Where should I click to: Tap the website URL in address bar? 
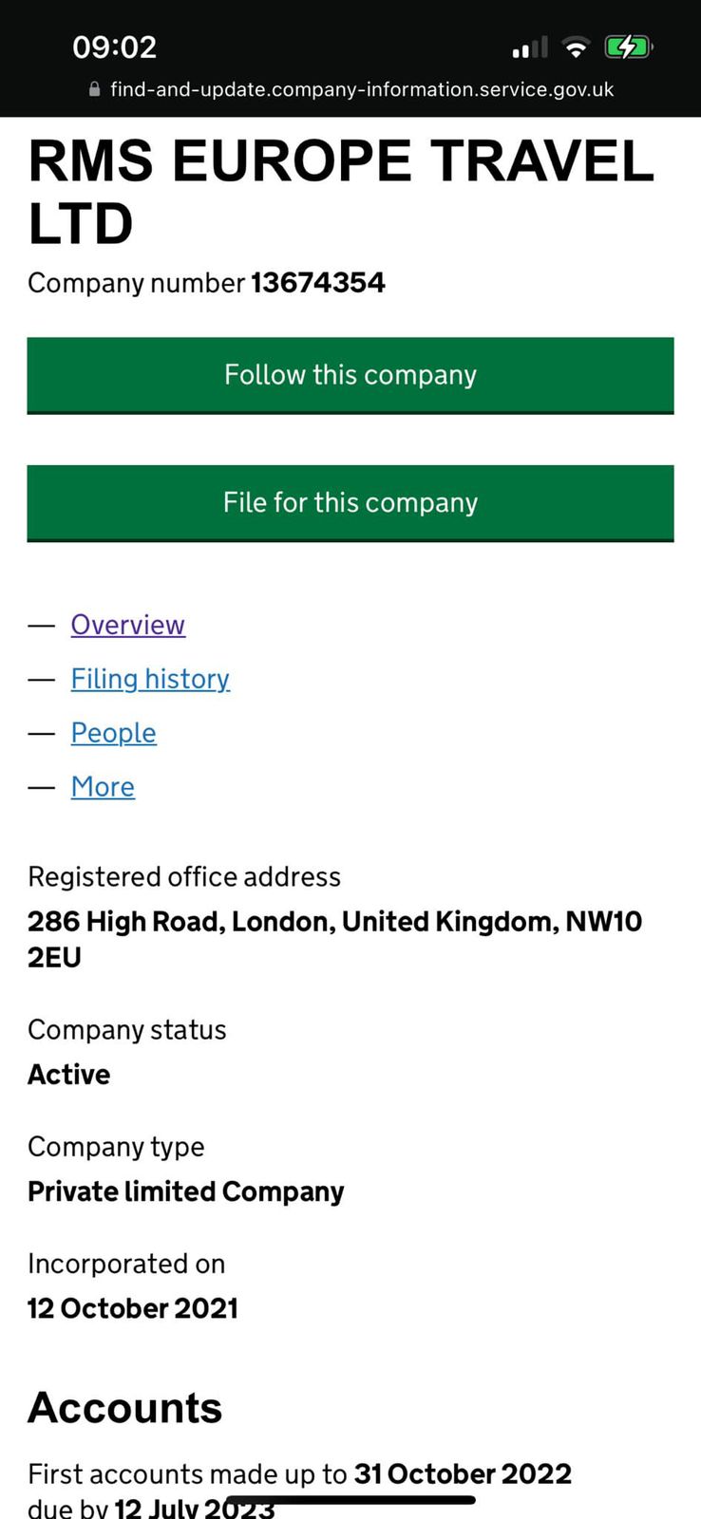pos(362,89)
